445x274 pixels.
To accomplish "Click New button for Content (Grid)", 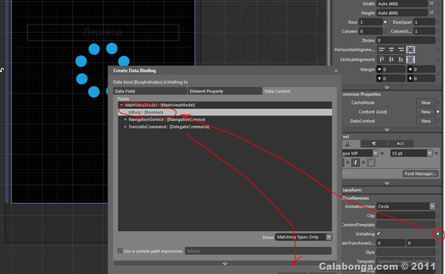I will point(426,112).
